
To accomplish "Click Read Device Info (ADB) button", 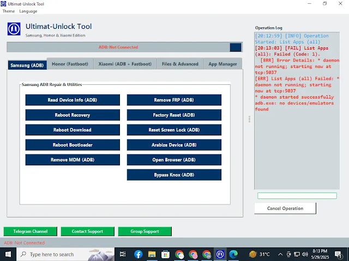I will [73, 100].
